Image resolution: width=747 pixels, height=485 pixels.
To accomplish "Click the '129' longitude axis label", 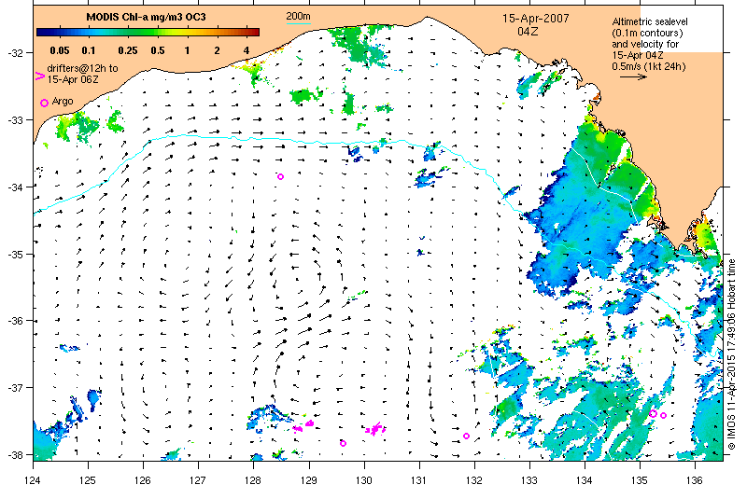I will click(x=309, y=479).
